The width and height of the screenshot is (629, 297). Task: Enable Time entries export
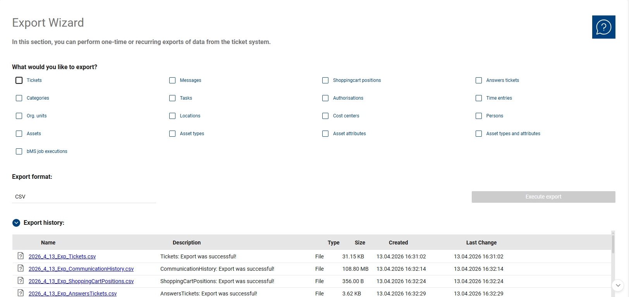(479, 98)
